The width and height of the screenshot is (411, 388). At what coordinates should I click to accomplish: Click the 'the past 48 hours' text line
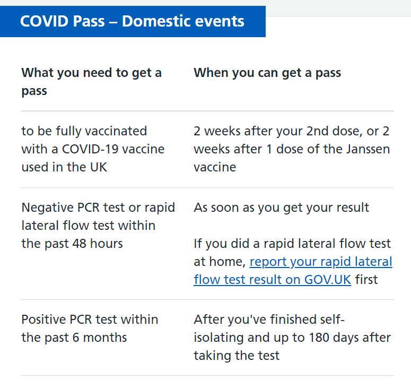(72, 244)
